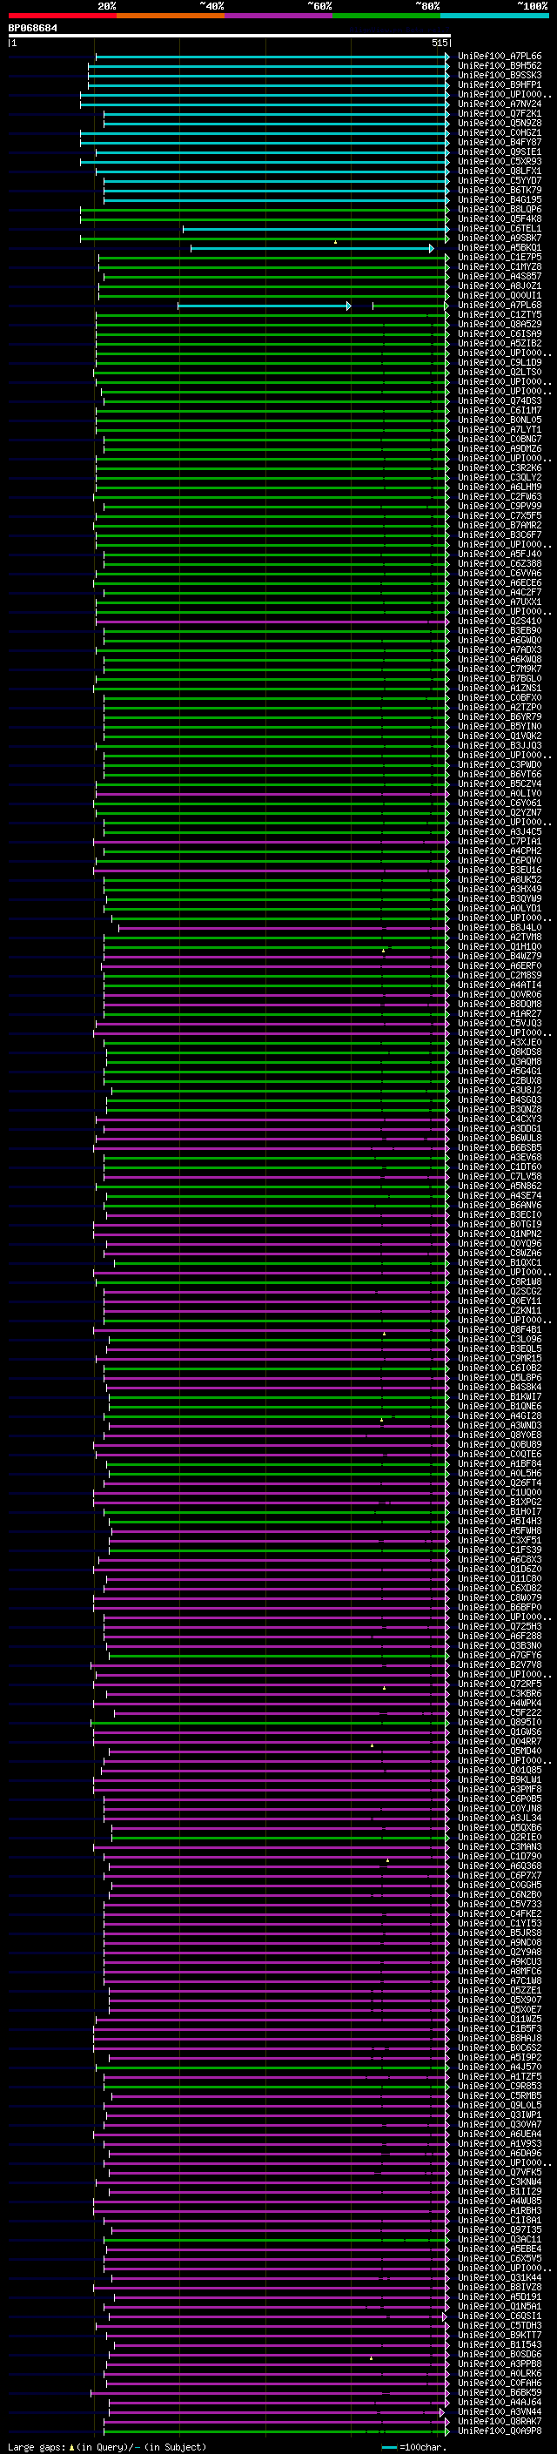Select the query name BP068684
This screenshot has height=2454, width=557.
click(x=33, y=29)
